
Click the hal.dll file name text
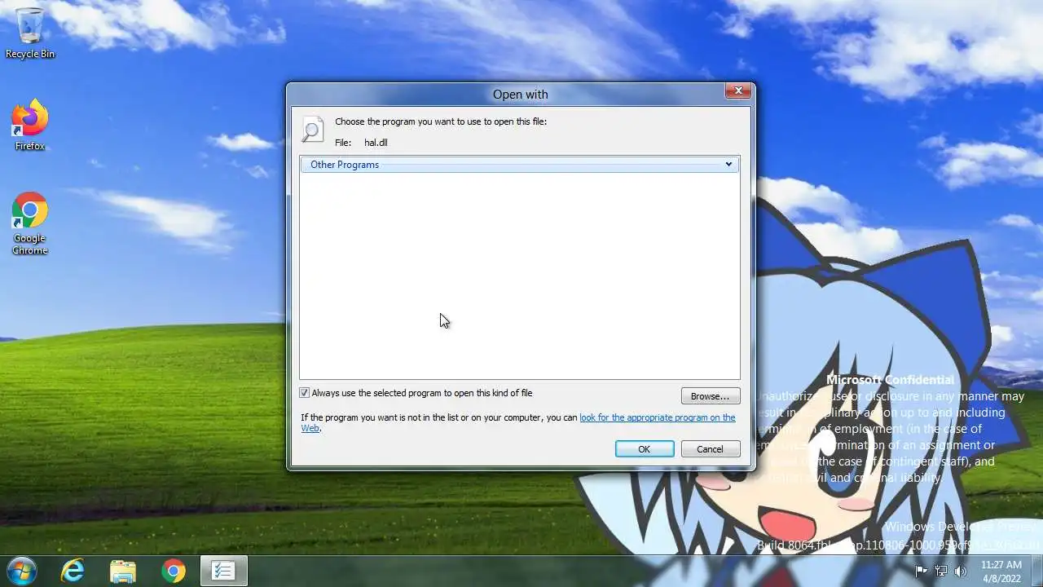(x=376, y=143)
